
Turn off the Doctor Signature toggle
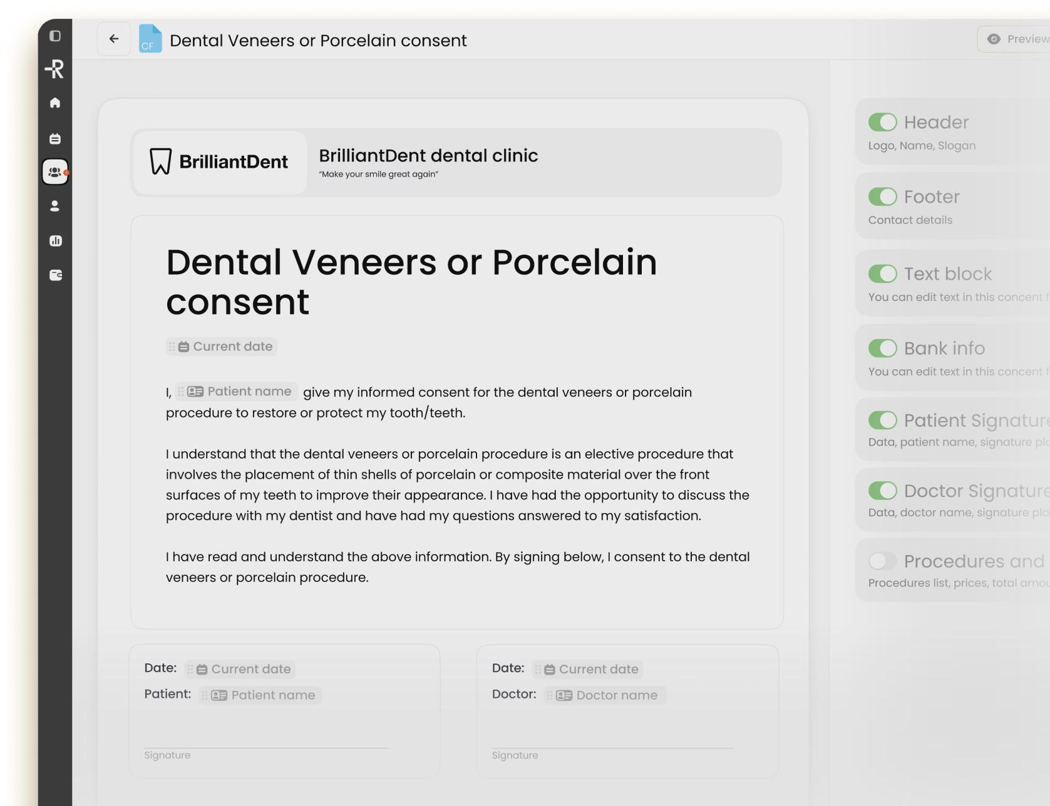click(883, 491)
